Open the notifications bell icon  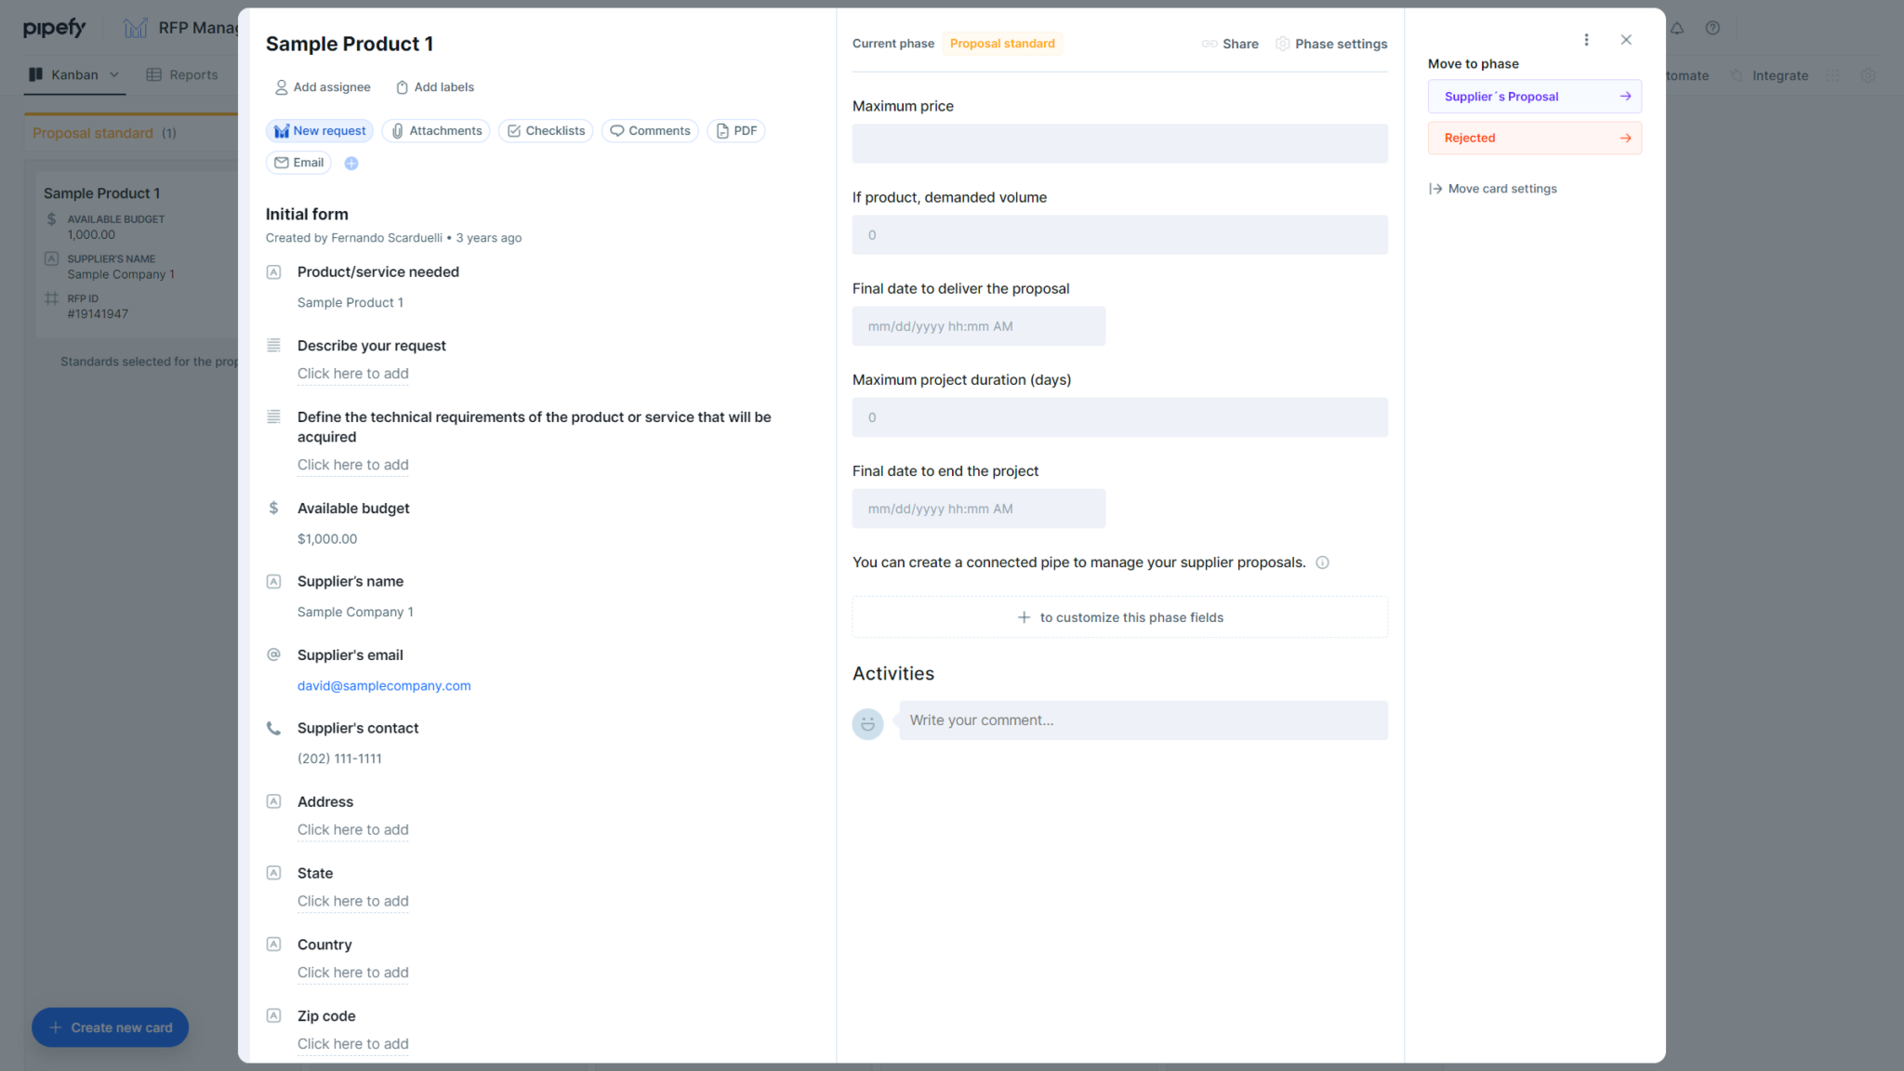tap(1677, 28)
